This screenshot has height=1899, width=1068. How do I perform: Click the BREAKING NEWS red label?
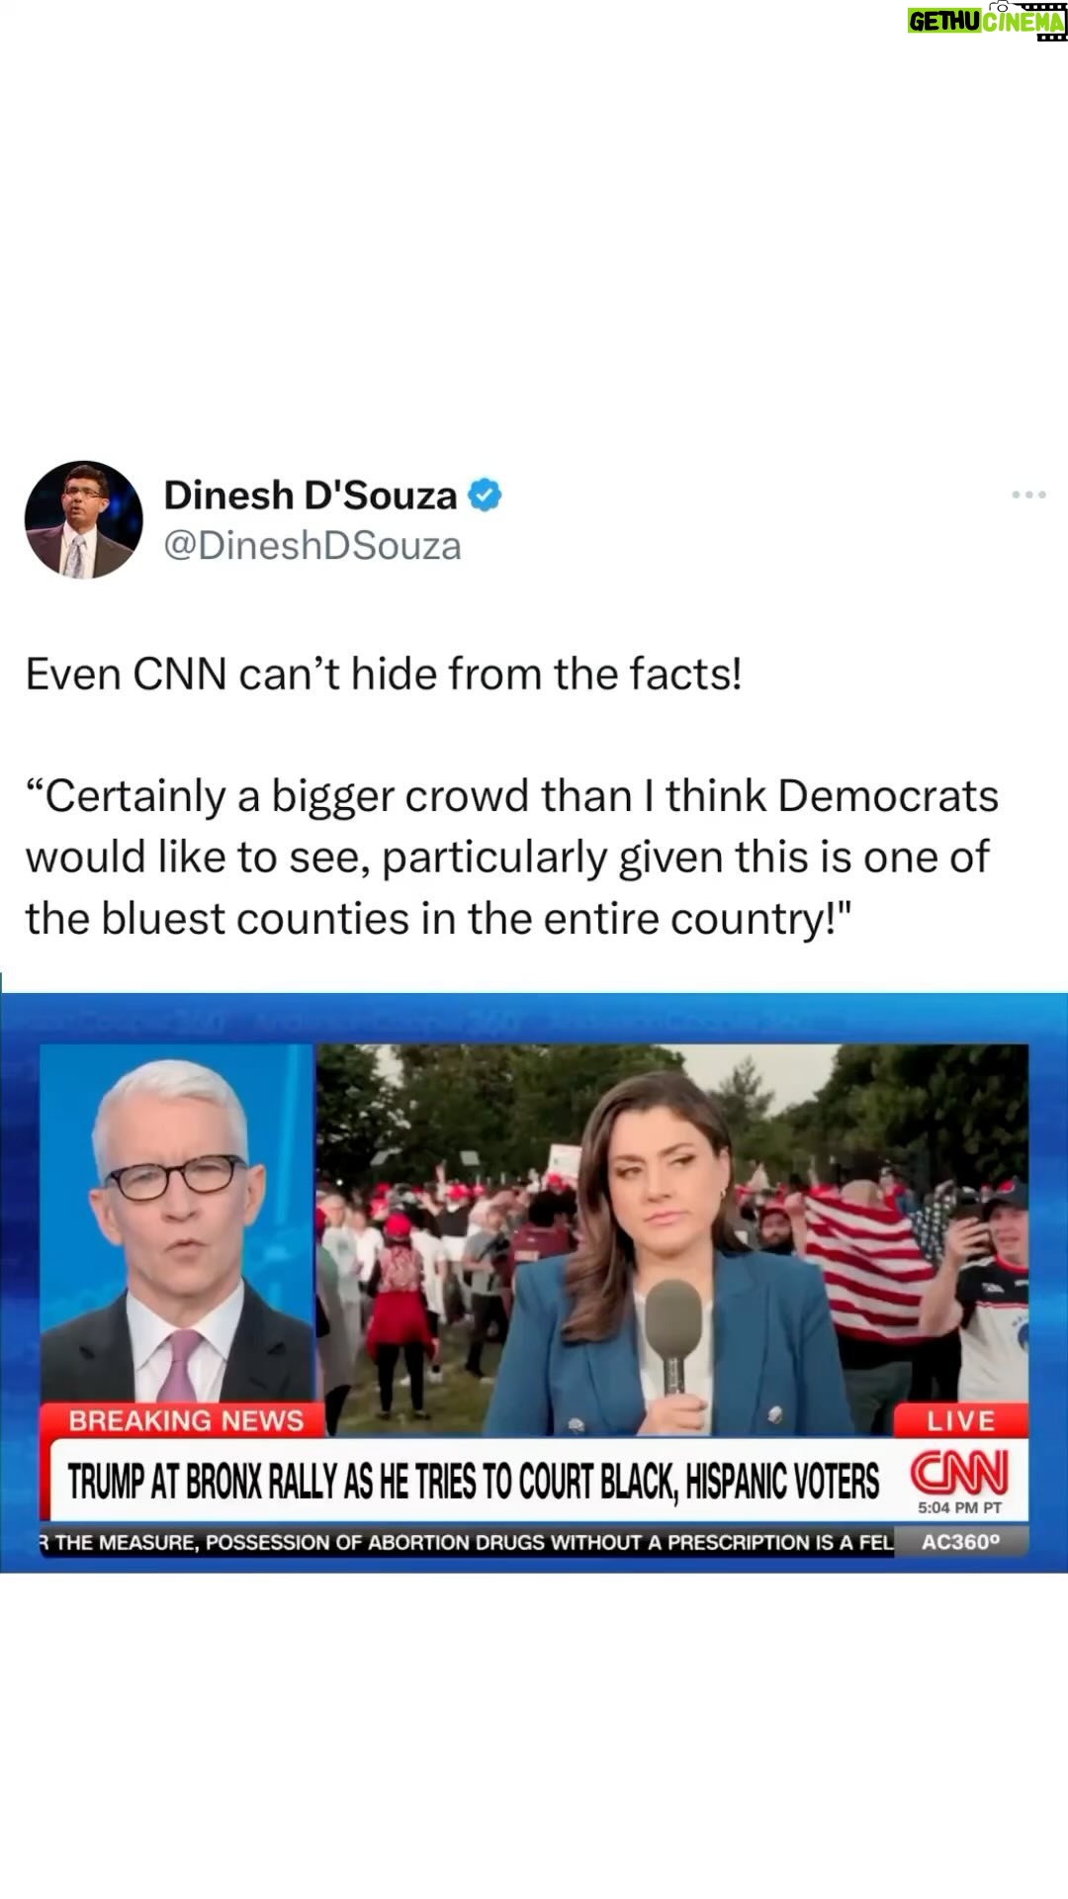[184, 1420]
